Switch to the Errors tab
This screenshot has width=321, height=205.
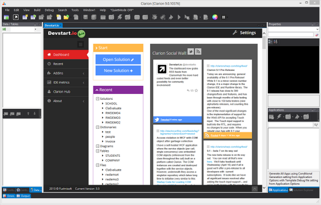pos(9,196)
